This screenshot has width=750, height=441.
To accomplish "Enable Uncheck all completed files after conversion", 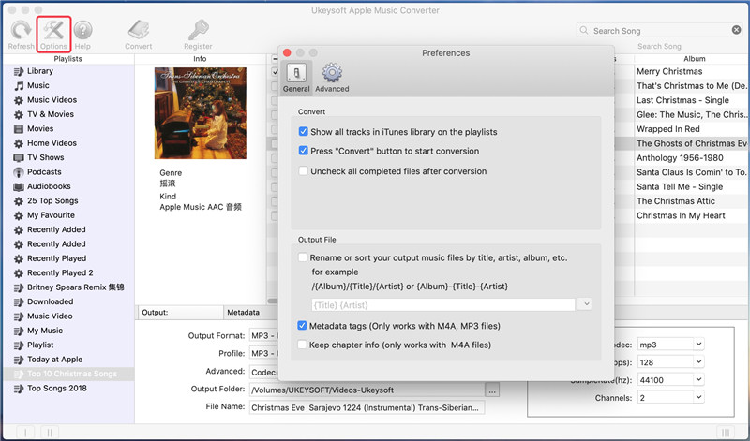I will 303,171.
